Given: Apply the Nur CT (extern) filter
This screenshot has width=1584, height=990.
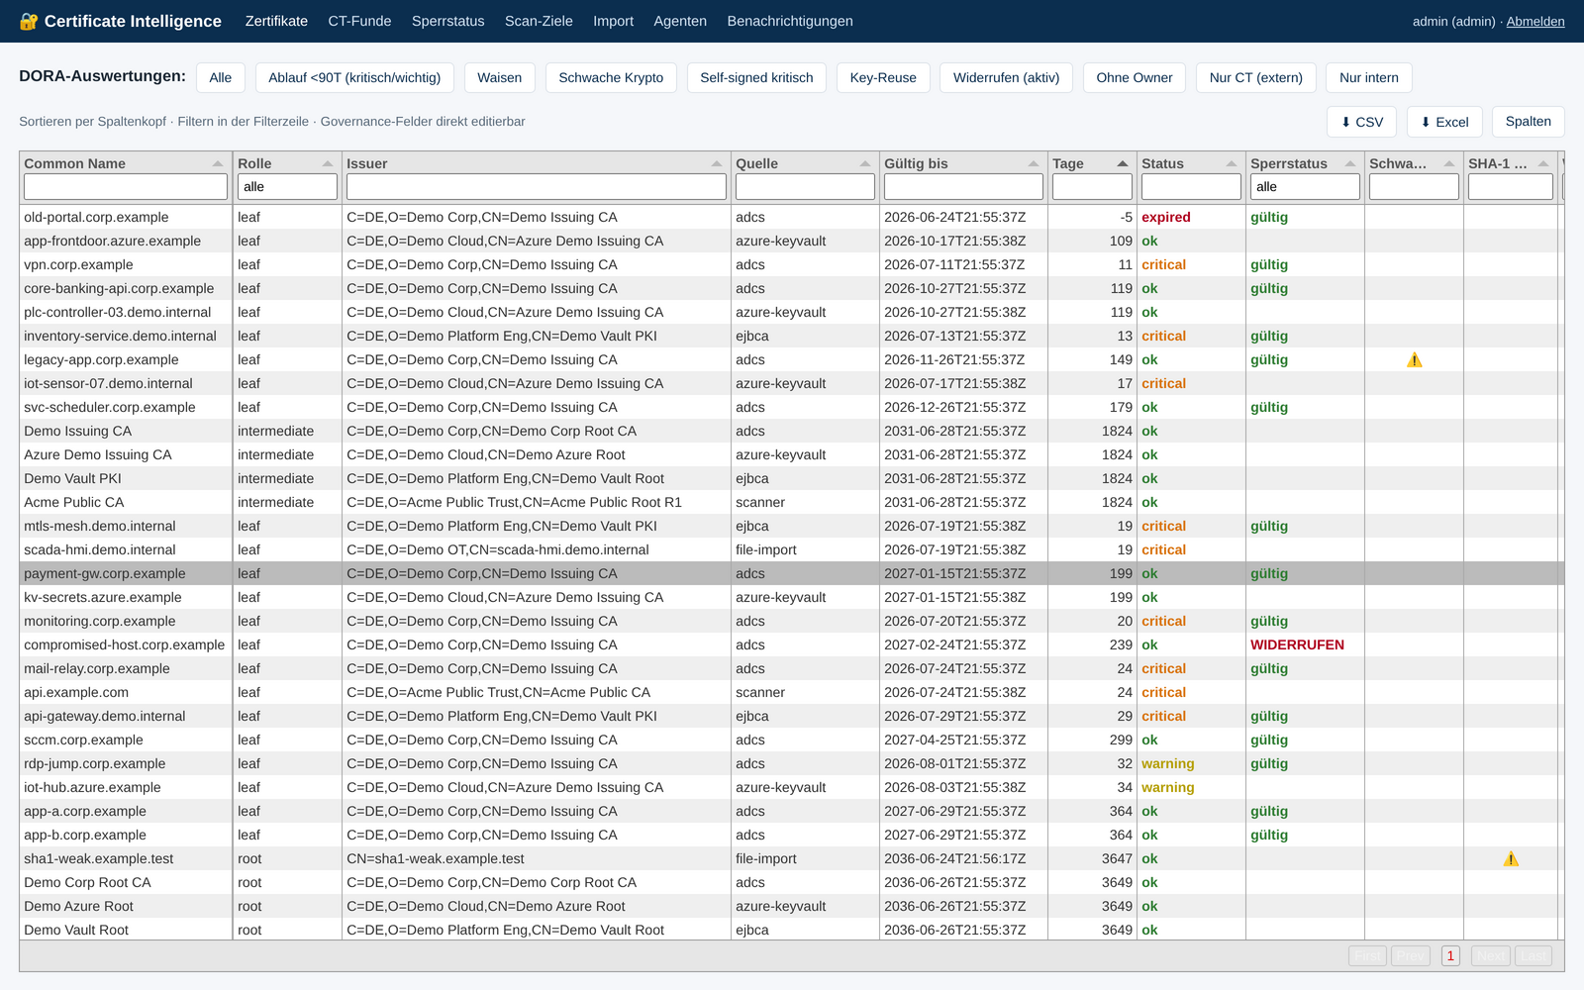Looking at the screenshot, I should [x=1256, y=77].
